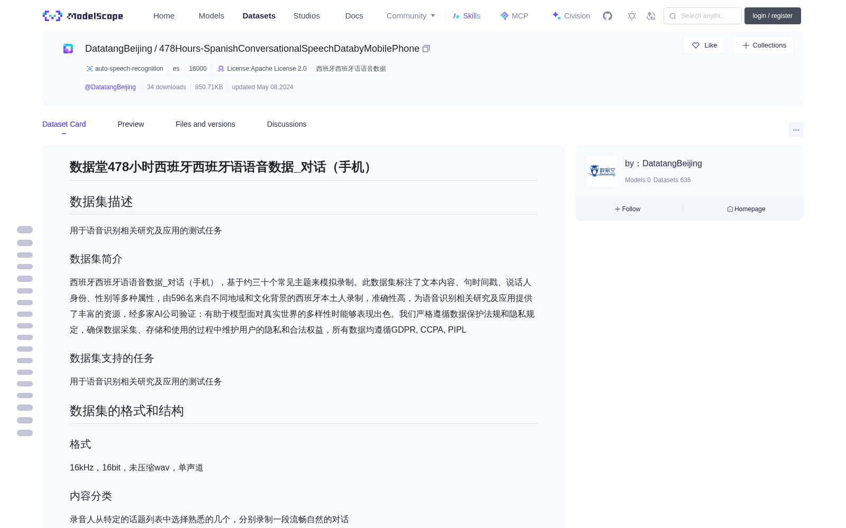Viewport: 846px width, 528px height.
Task: Click the 34 downloads text
Action: coord(167,87)
